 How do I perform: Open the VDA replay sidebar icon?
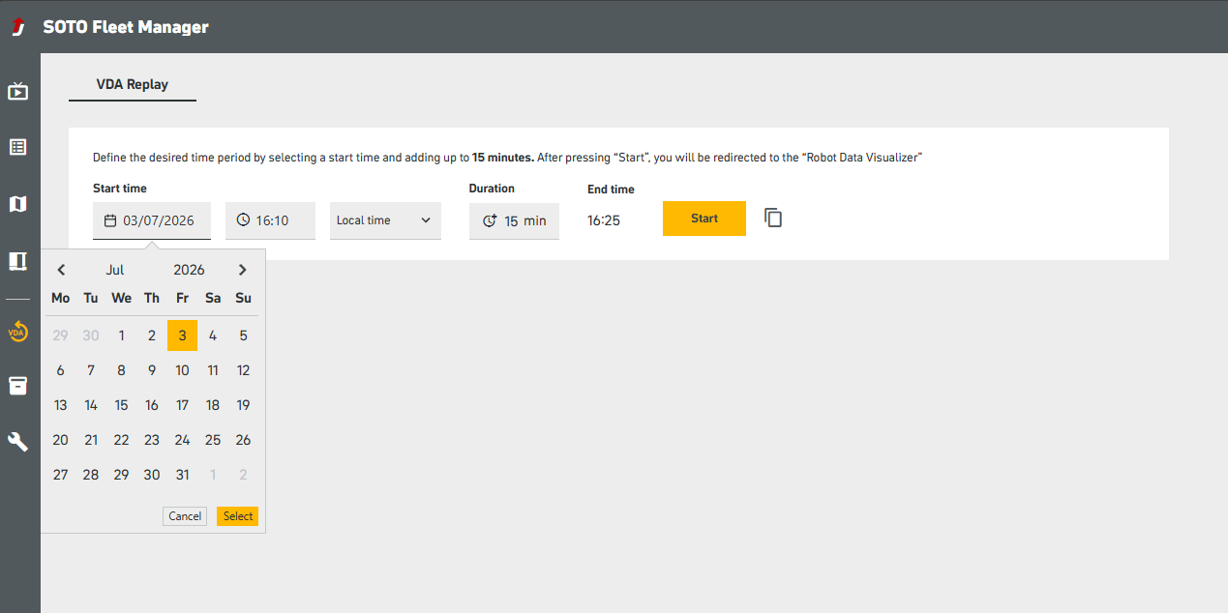click(x=18, y=333)
